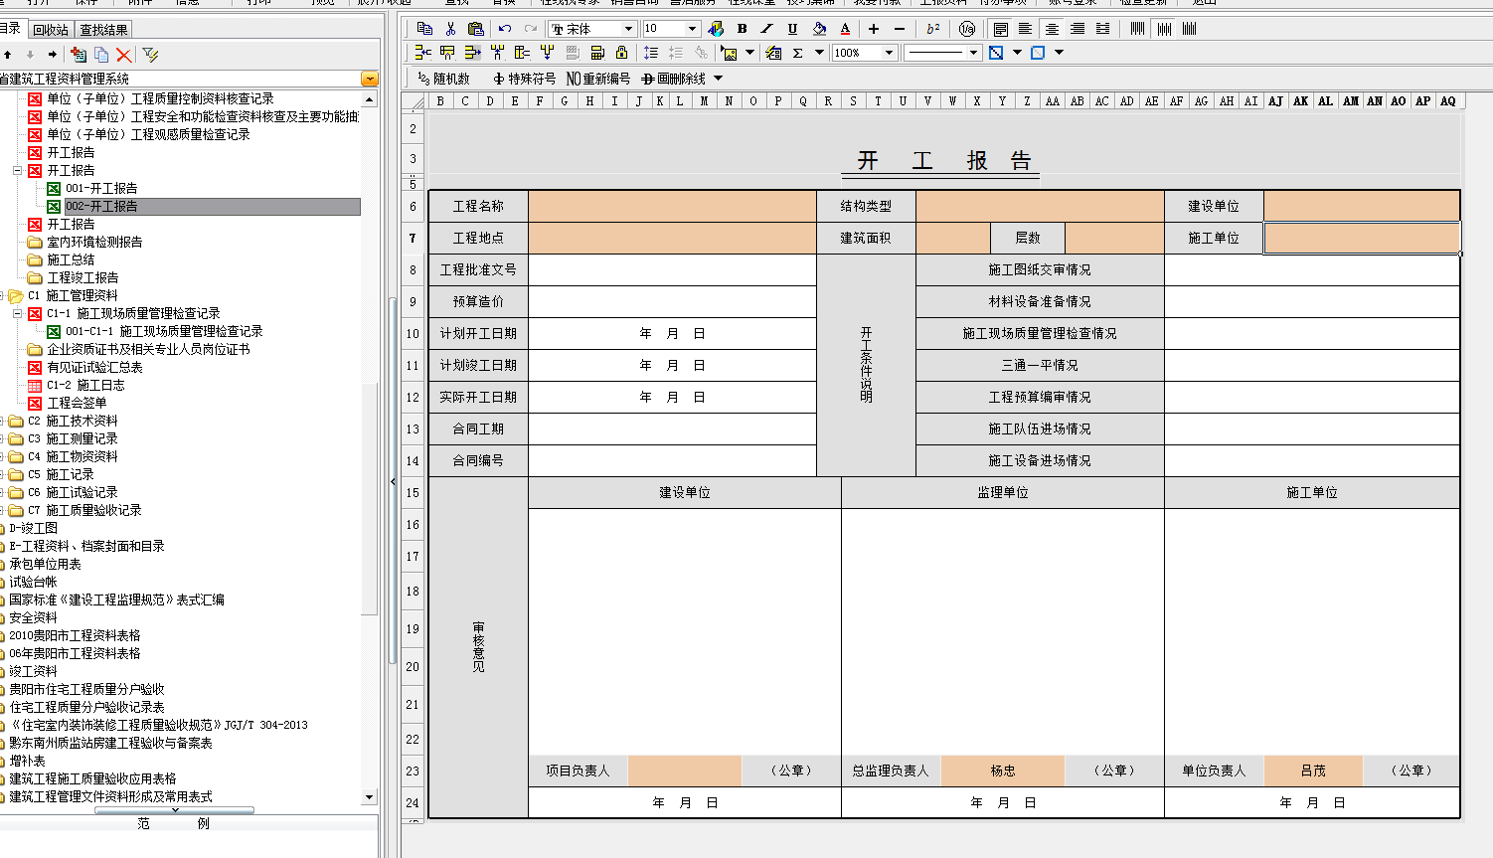Toggle Underline formatting
The width and height of the screenshot is (1493, 858).
coord(792,29)
